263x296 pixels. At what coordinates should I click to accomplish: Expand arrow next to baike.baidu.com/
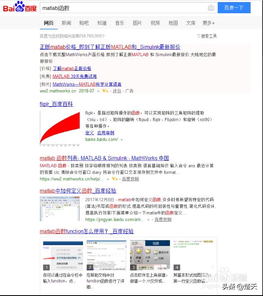coord(122,140)
